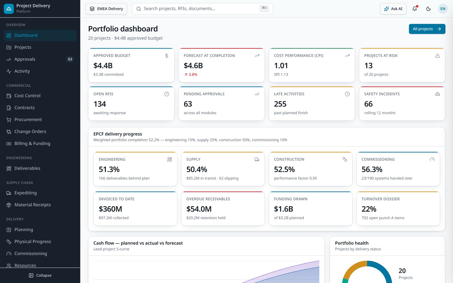Navigate to Contracts
The width and height of the screenshot is (453, 283).
[40, 108]
